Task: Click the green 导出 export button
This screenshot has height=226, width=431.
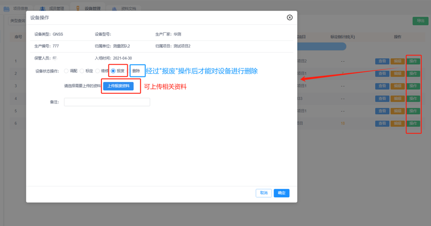Action: 421,21
